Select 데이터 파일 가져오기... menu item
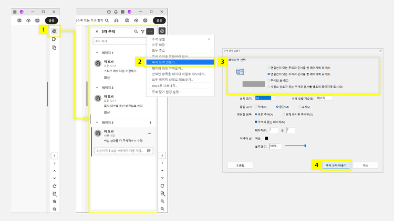Image resolution: width=394 pixels, height=221 pixels. [x=180, y=68]
